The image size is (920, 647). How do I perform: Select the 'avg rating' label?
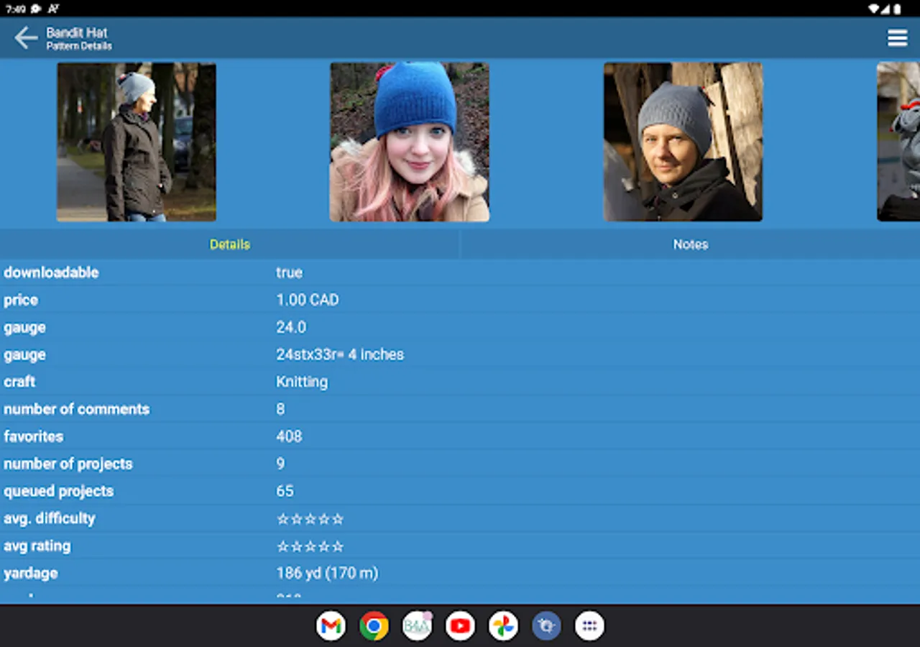37,546
